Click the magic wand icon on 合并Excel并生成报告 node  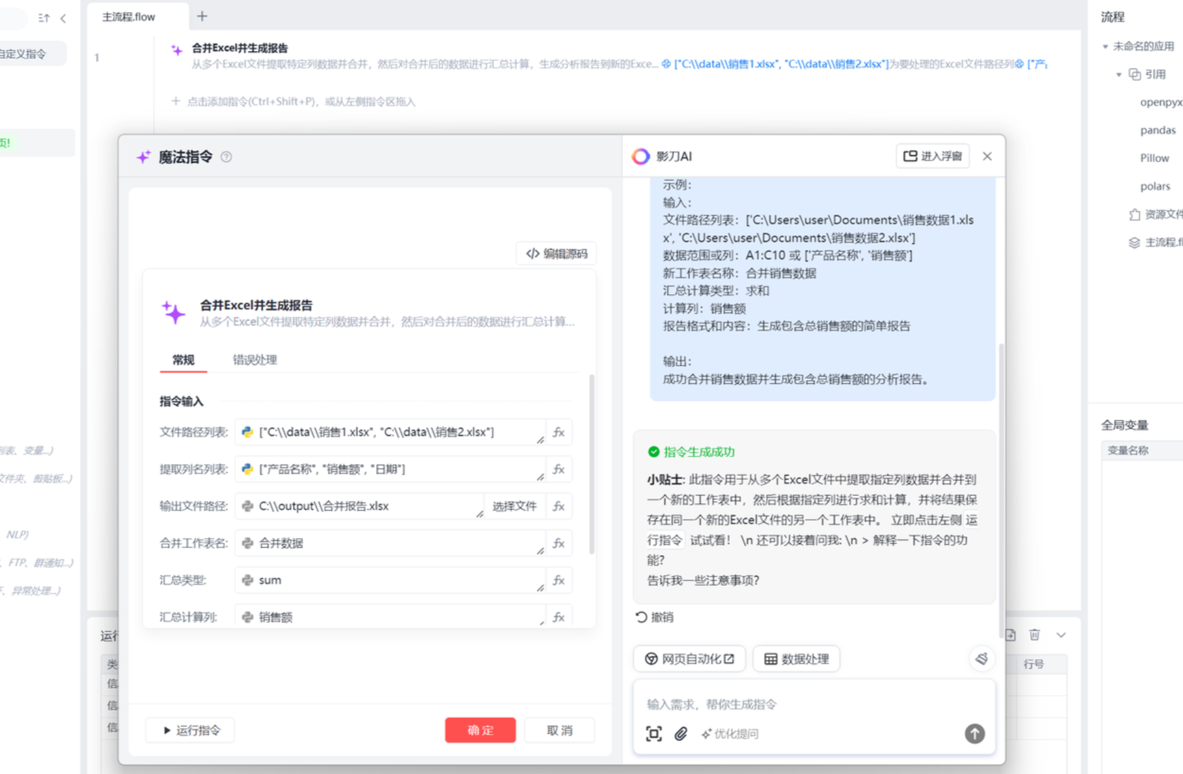coord(176,50)
